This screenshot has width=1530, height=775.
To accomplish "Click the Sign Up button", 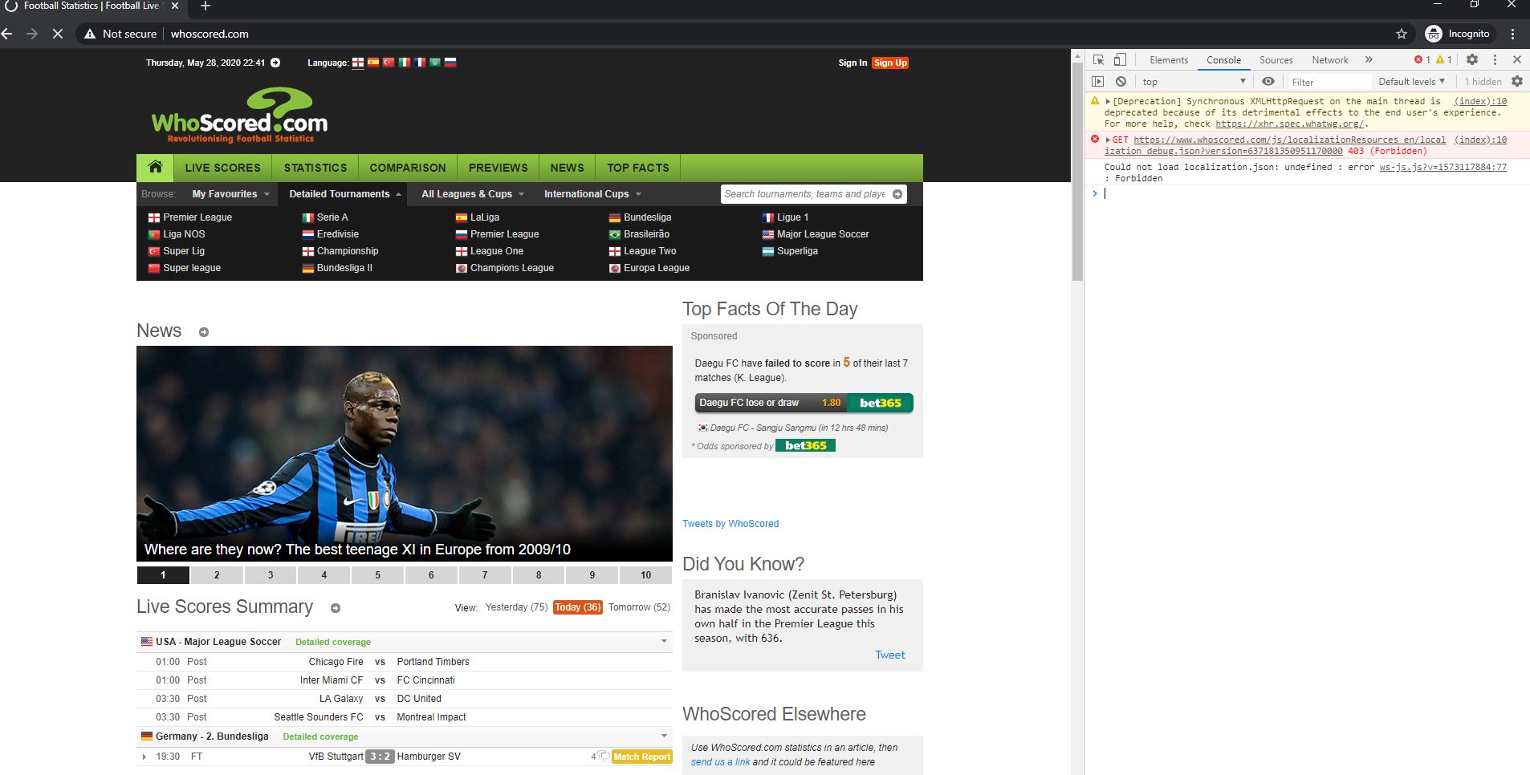I will (891, 63).
